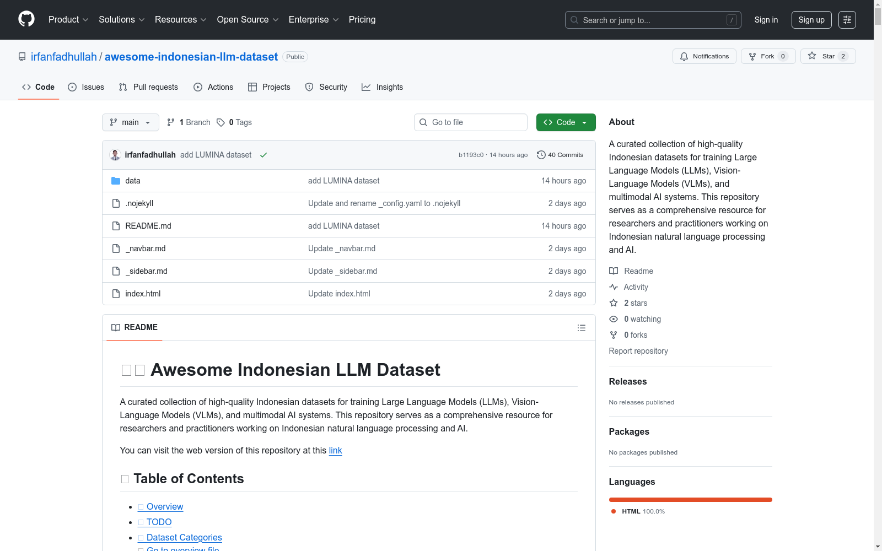Open commit b1193c0
Image resolution: width=882 pixels, height=551 pixels.
[471, 155]
